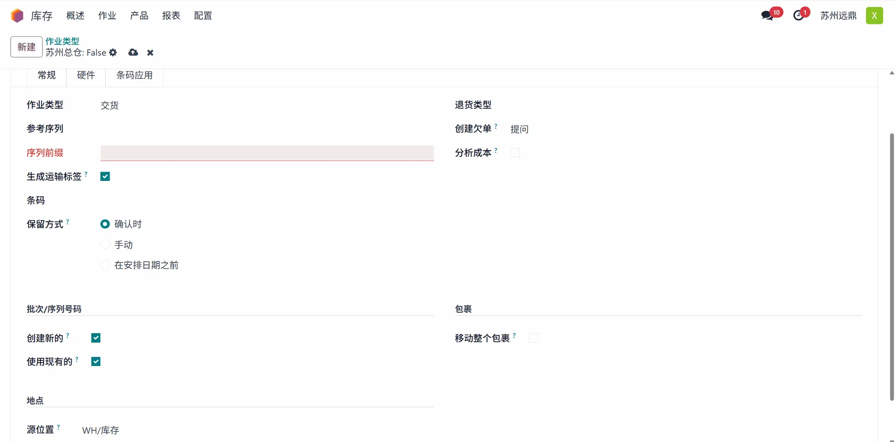895x442 pixels.
Task: Open the gear actions menu icon
Action: (x=113, y=53)
